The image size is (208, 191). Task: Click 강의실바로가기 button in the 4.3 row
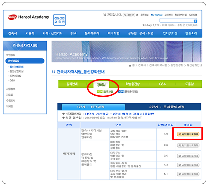coord(188,165)
